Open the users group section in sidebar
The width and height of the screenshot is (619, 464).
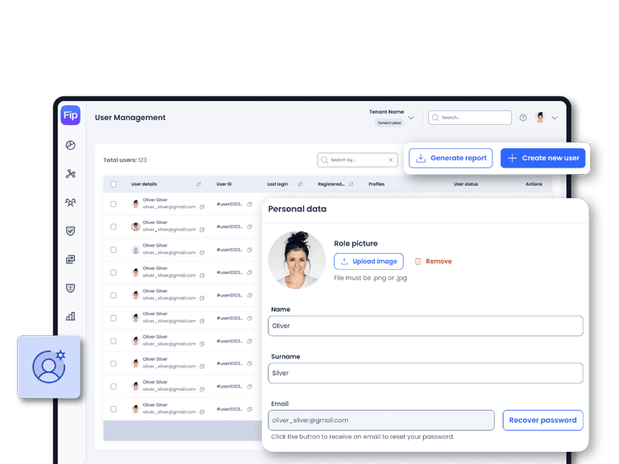click(x=70, y=202)
